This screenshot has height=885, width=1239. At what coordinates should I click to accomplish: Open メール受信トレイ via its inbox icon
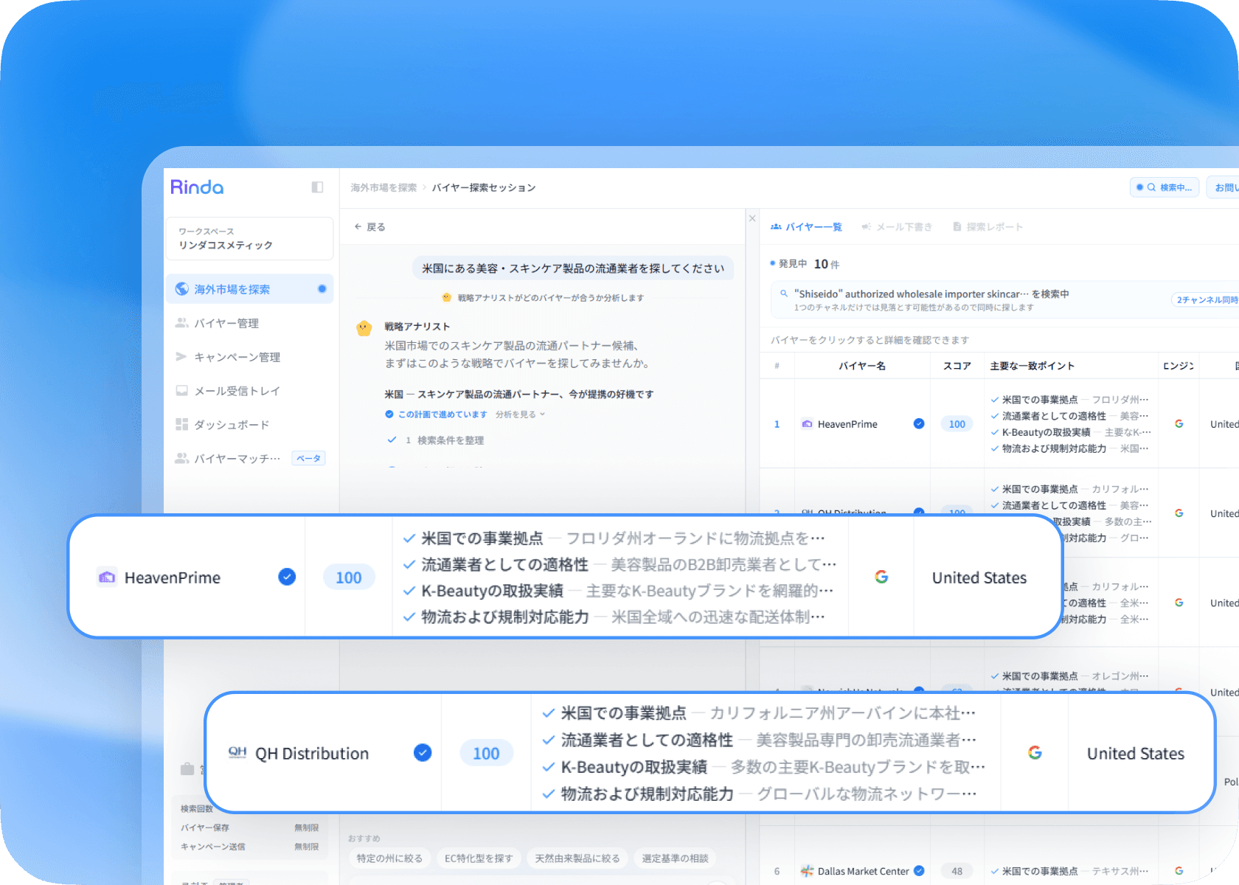coord(181,391)
